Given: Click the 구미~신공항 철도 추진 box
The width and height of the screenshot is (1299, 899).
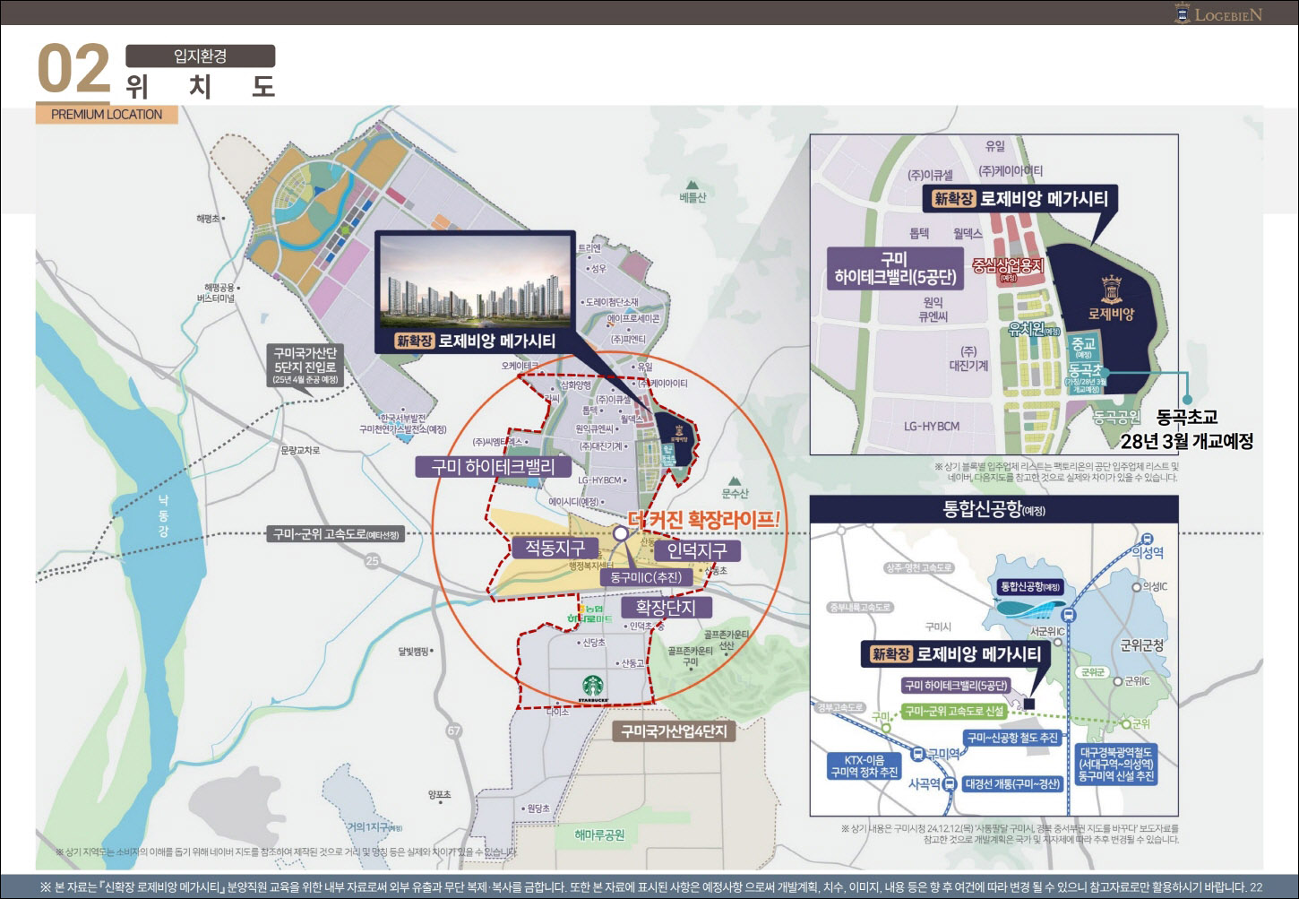Looking at the screenshot, I should pyautogui.click(x=1012, y=738).
